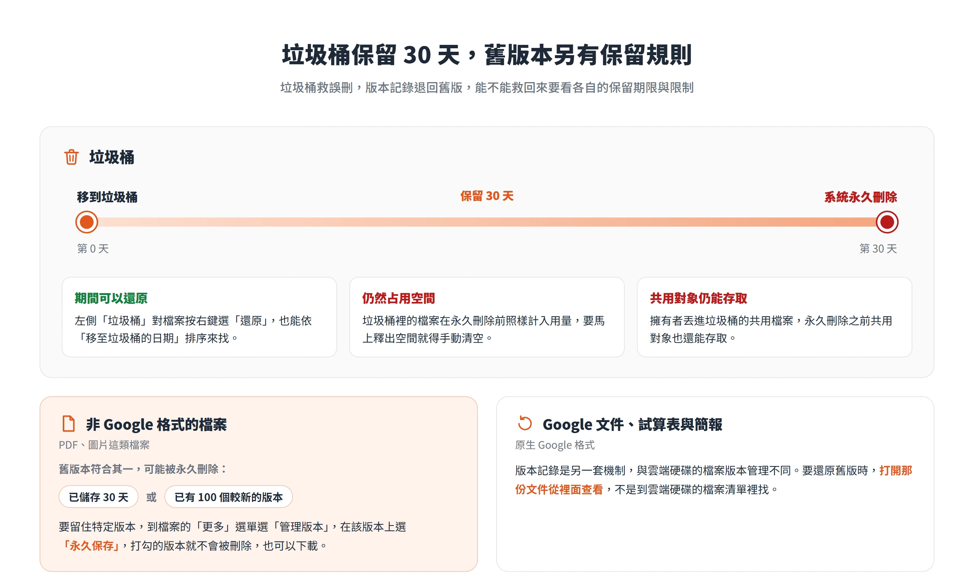Click the 要留住特定版本 instruction text
Viewport: 974px width, 581px height.
click(232, 536)
